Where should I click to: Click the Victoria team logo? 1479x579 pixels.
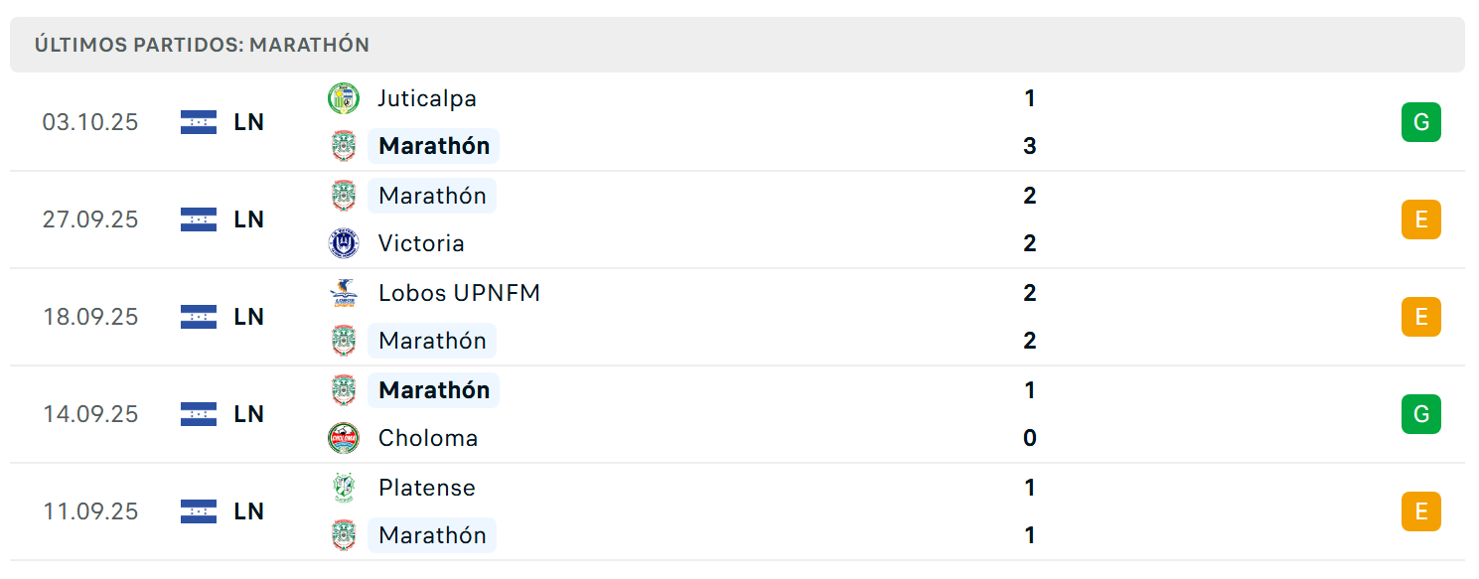tap(344, 243)
